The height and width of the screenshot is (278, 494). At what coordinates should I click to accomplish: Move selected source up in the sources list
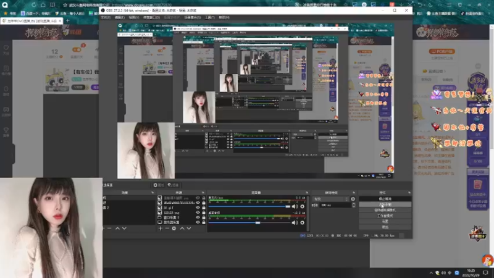[182, 228]
